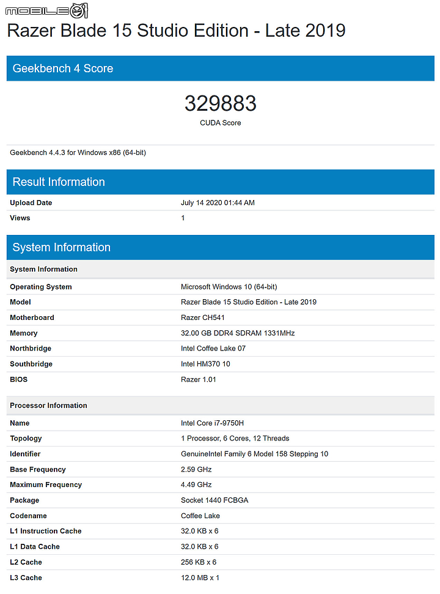Click the Southbridge label
Image resolution: width=440 pixels, height=594 pixels.
[x=31, y=364]
